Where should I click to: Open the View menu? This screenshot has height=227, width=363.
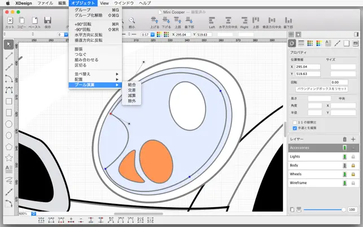coord(104,3)
